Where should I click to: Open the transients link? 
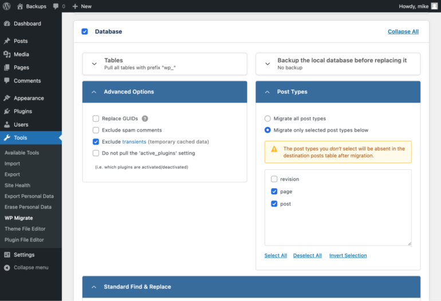(134, 142)
